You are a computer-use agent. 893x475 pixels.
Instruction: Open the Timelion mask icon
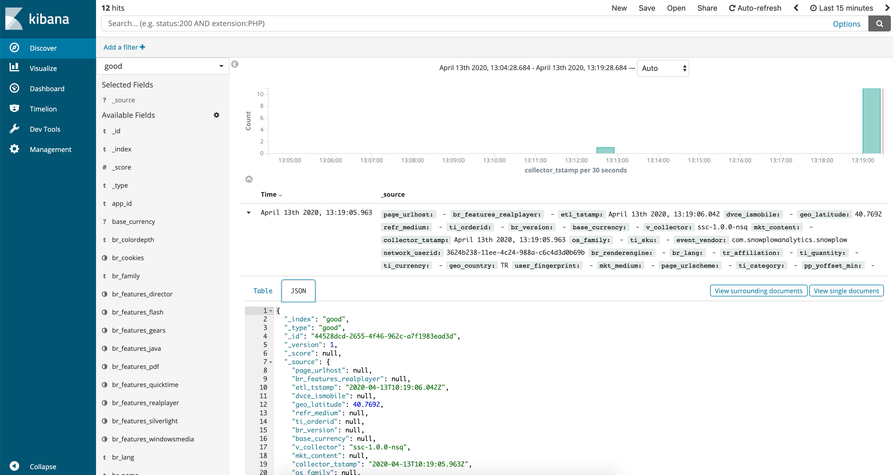(14, 108)
